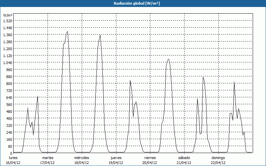The width and height of the screenshot is (266, 166).
Task: Choose the "miércoles" day label
Action: click(x=81, y=158)
